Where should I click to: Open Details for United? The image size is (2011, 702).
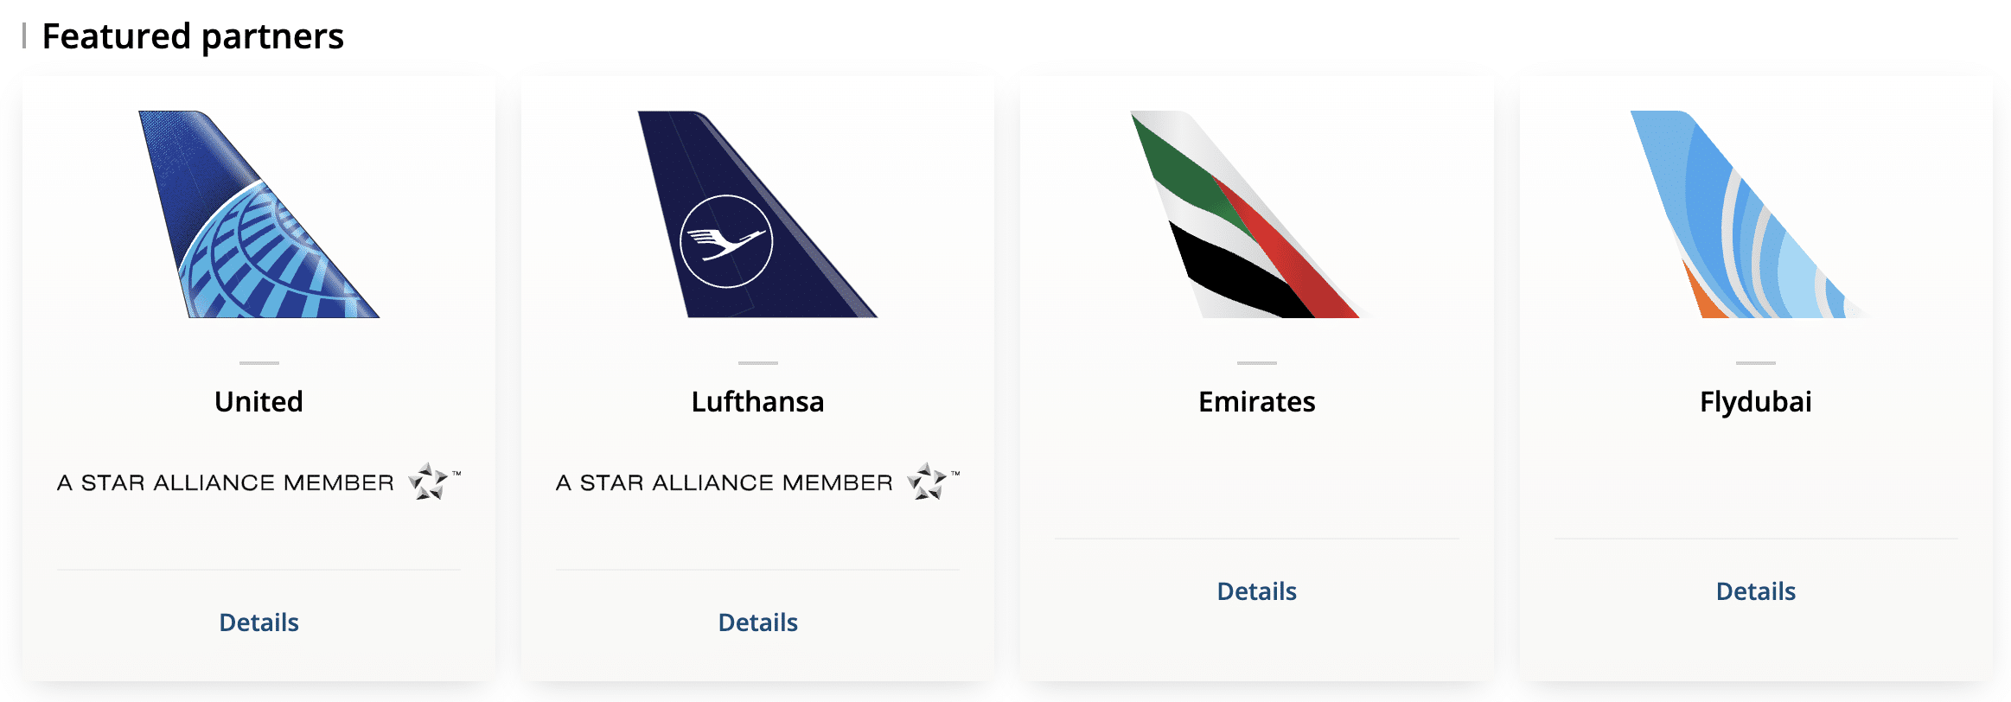coord(259,622)
